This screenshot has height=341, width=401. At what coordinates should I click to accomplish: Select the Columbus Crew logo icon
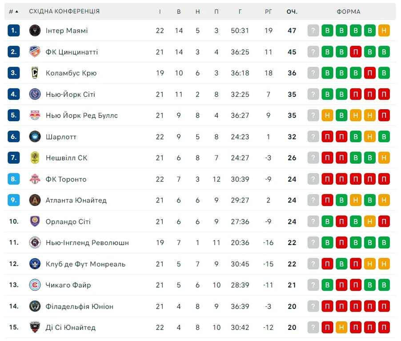(x=35, y=73)
